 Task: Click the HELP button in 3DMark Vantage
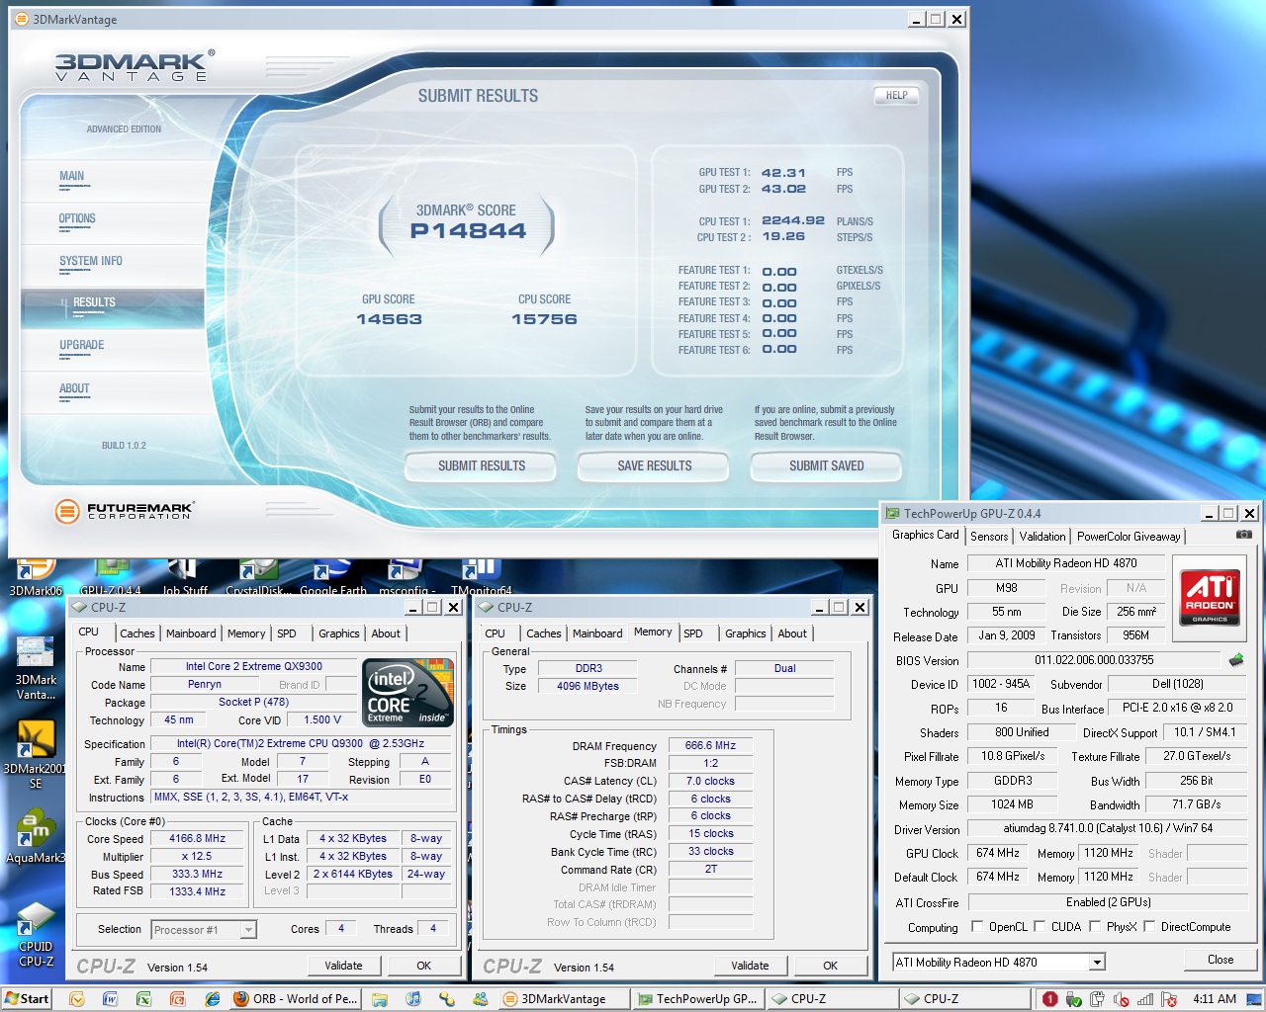(x=896, y=96)
